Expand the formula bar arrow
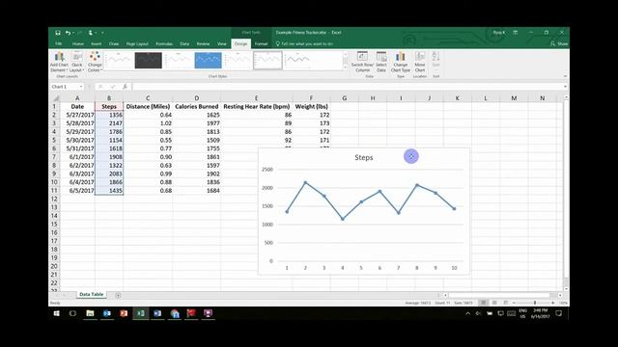This screenshot has height=347, width=618. click(565, 87)
